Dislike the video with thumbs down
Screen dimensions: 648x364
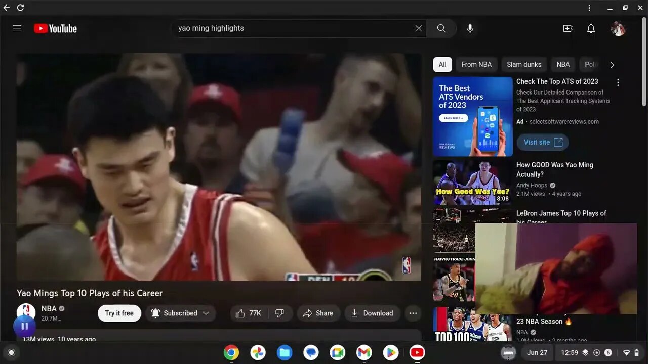click(x=279, y=313)
